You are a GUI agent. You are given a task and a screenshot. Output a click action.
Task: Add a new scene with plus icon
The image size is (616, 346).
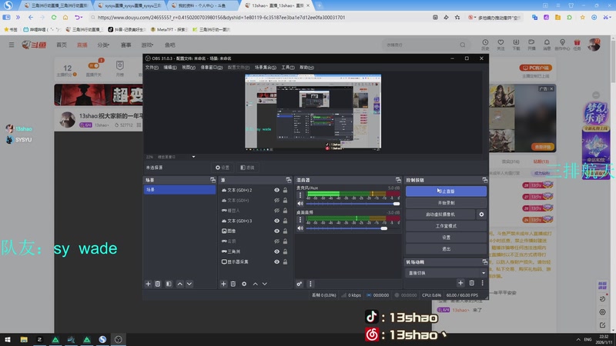click(x=148, y=284)
